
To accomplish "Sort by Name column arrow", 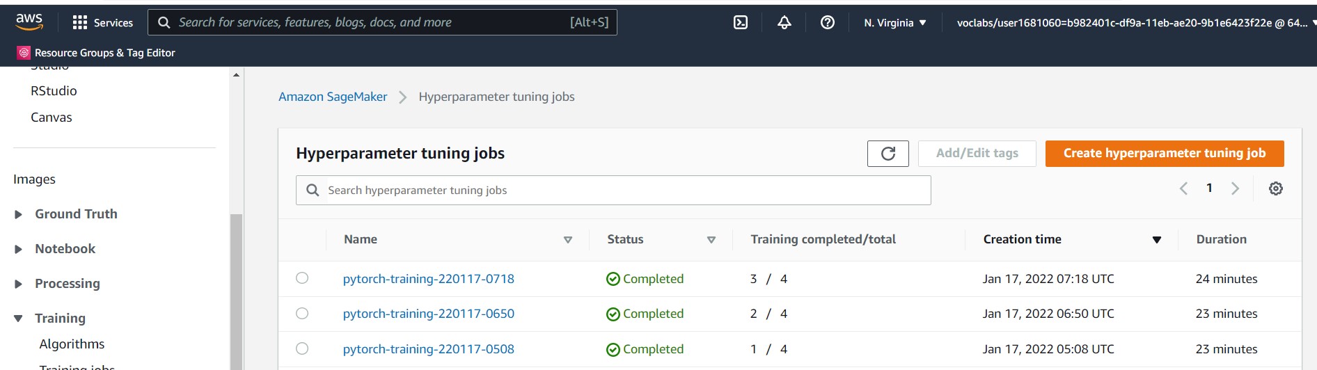I will (568, 240).
